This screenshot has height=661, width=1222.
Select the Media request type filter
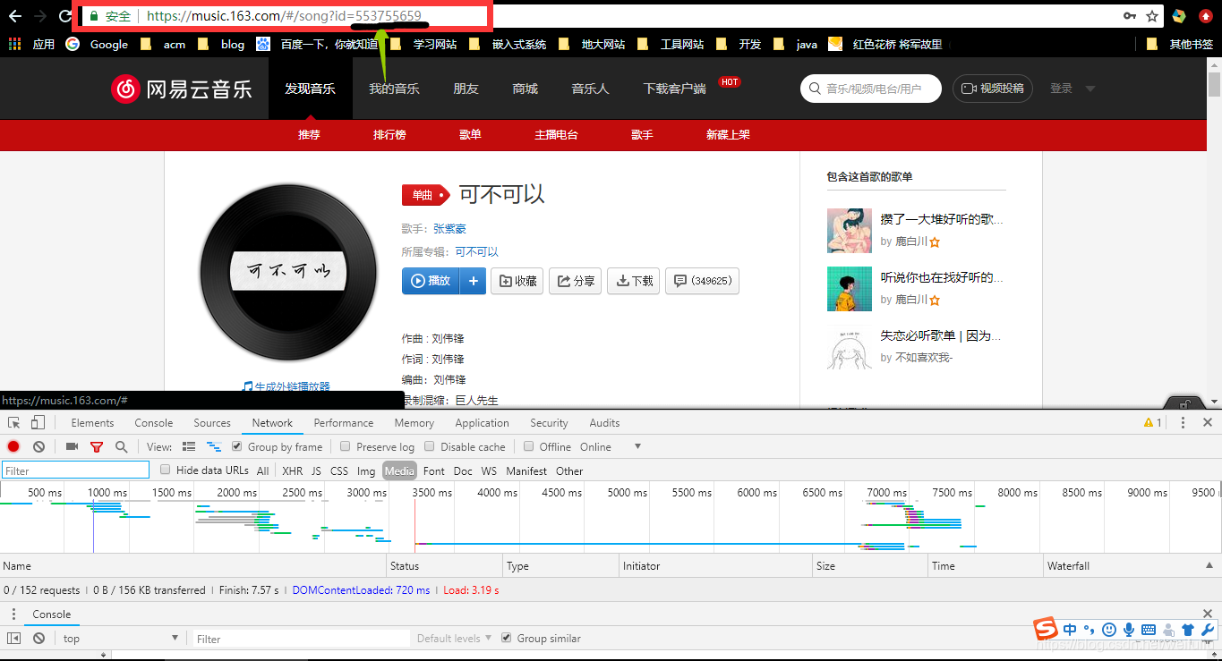pyautogui.click(x=399, y=470)
